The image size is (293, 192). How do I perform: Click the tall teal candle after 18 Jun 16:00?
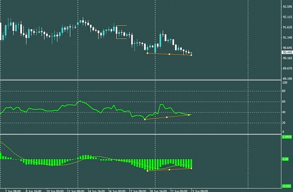pyautogui.click(x=160, y=40)
